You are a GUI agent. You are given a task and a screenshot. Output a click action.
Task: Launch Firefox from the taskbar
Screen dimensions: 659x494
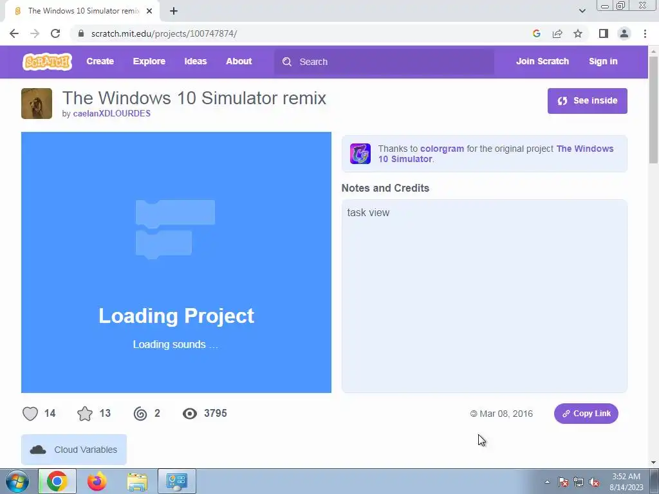[x=97, y=481]
